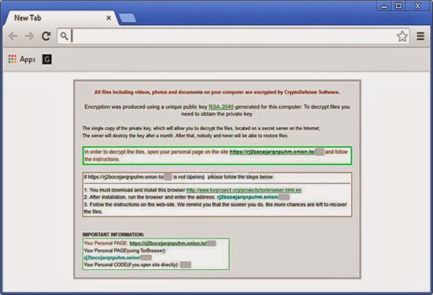The height and width of the screenshot is (295, 433).
Task: Open the black G bookmark icon
Action: (47, 59)
